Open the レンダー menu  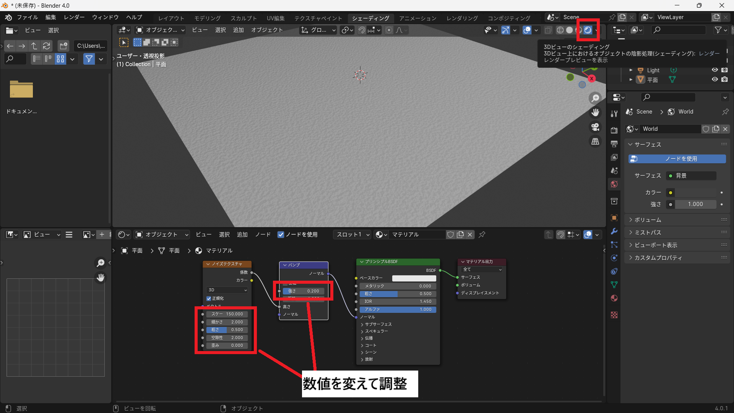[74, 17]
